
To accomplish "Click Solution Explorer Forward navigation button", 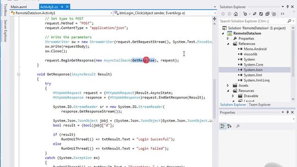I will (229, 14).
